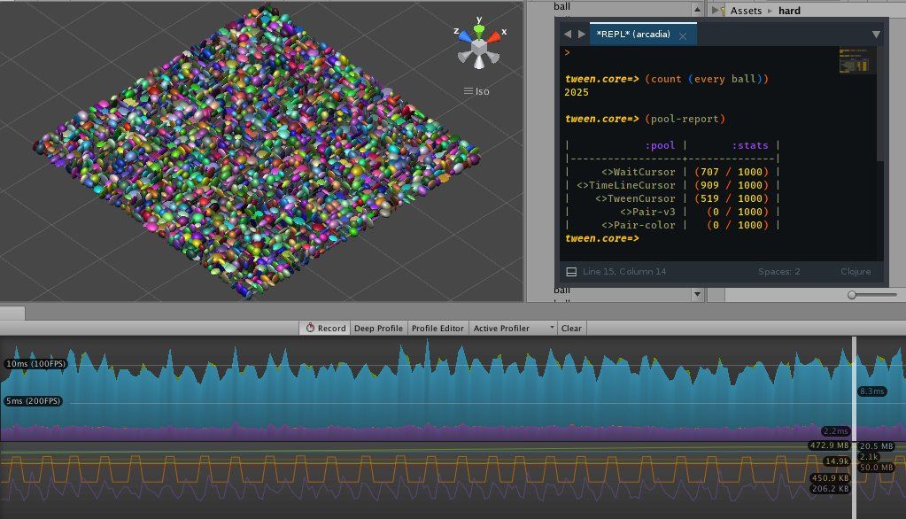Switch to the *REPL* (arcadia) tab
Viewport: 906px width, 519px height.
point(633,35)
